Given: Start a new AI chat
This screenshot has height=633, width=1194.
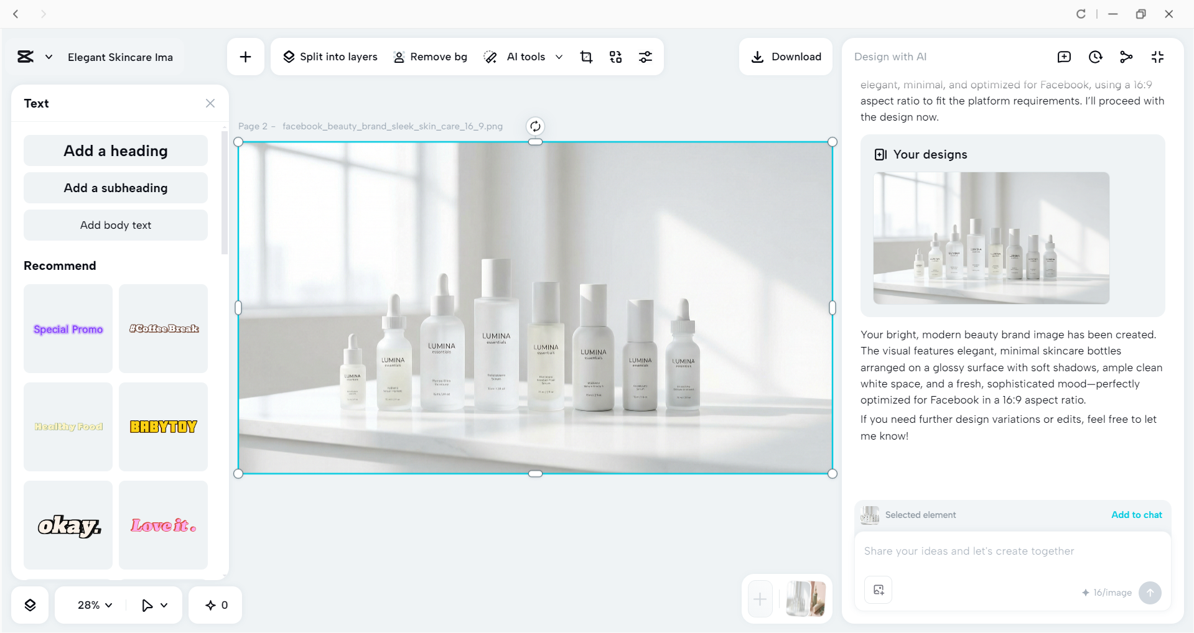Looking at the screenshot, I should point(1064,57).
